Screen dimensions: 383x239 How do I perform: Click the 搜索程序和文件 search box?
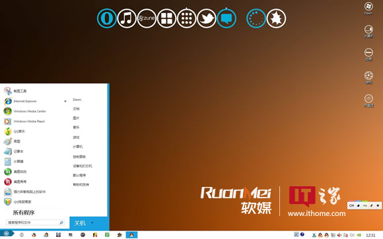tap(36, 223)
